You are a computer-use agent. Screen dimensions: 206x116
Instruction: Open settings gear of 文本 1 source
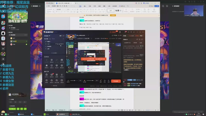click(x=61, y=44)
